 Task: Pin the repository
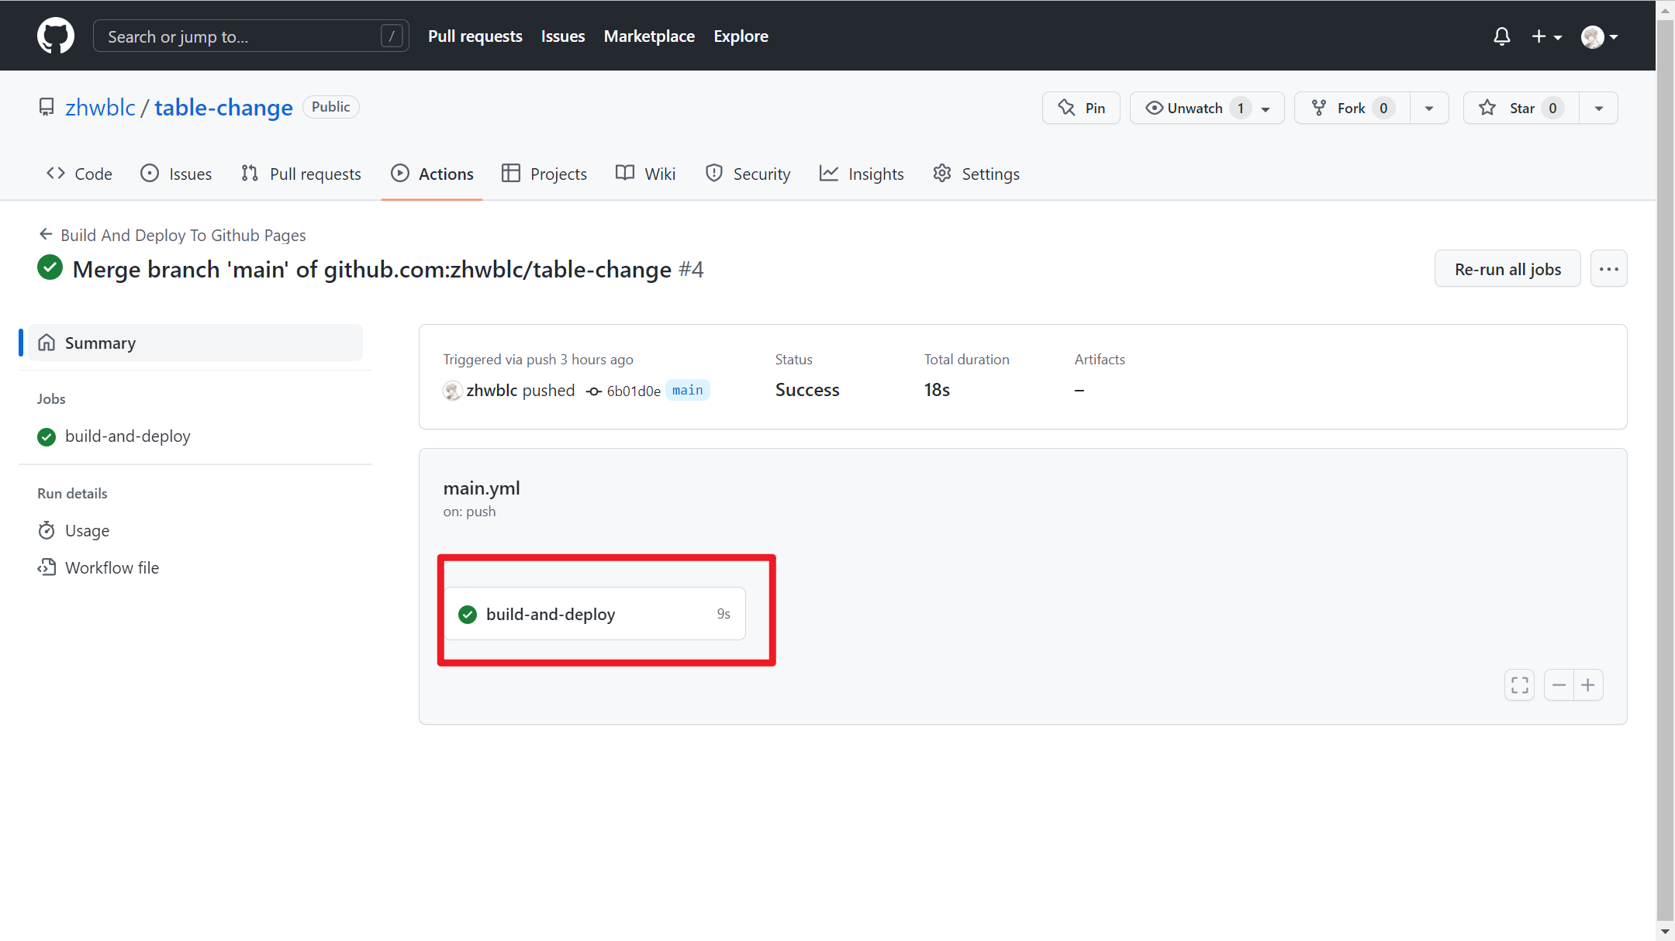(1081, 108)
